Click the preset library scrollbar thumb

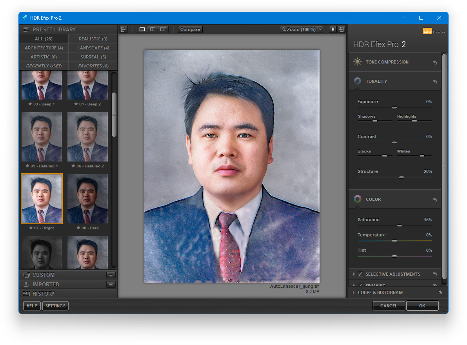pos(114,114)
